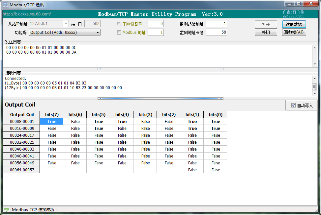The width and height of the screenshot is (321, 215).
Task: Click the splitter expander below 发送日志
Action: pyautogui.click(x=160, y=69)
